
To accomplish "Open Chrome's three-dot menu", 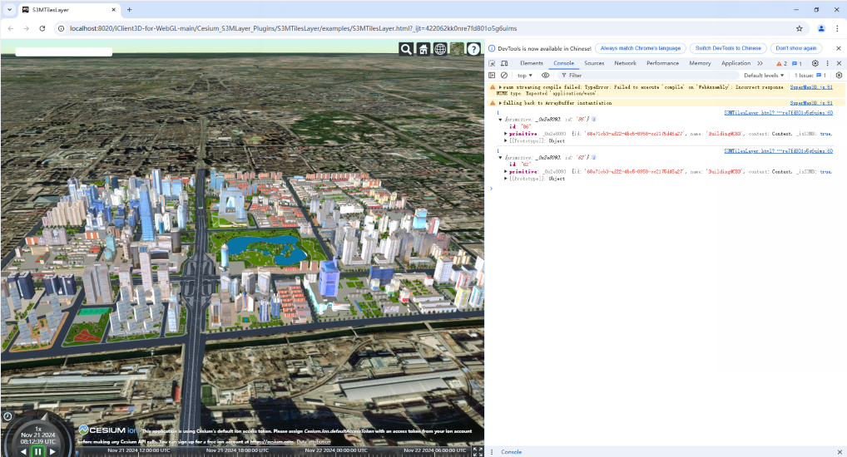I will click(x=838, y=28).
